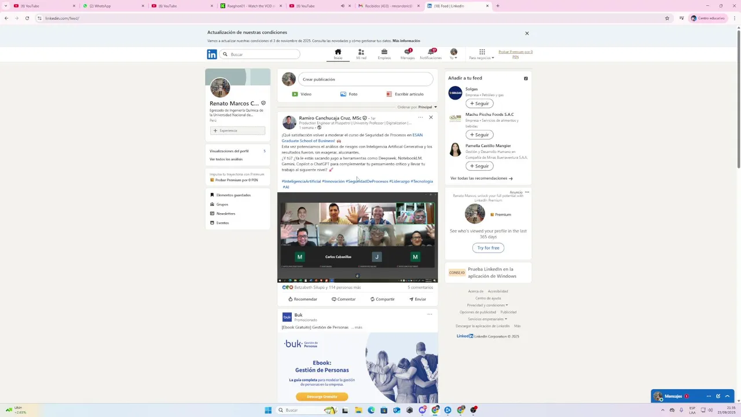Expand the Yo profile menu
The height and width of the screenshot is (417, 741).
pos(454,54)
